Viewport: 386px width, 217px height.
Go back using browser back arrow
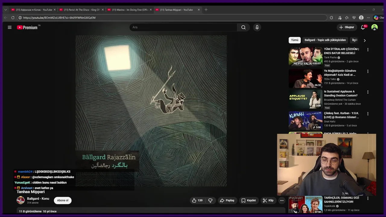coord(5,18)
